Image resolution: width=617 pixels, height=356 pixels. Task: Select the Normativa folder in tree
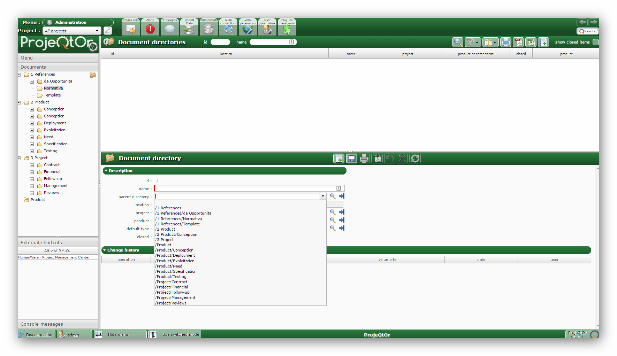53,88
